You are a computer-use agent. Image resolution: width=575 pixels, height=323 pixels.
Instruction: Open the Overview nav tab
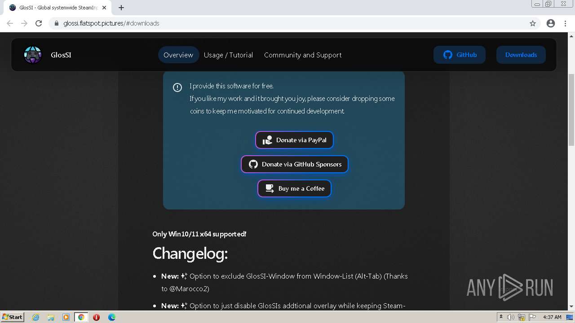coord(178,55)
